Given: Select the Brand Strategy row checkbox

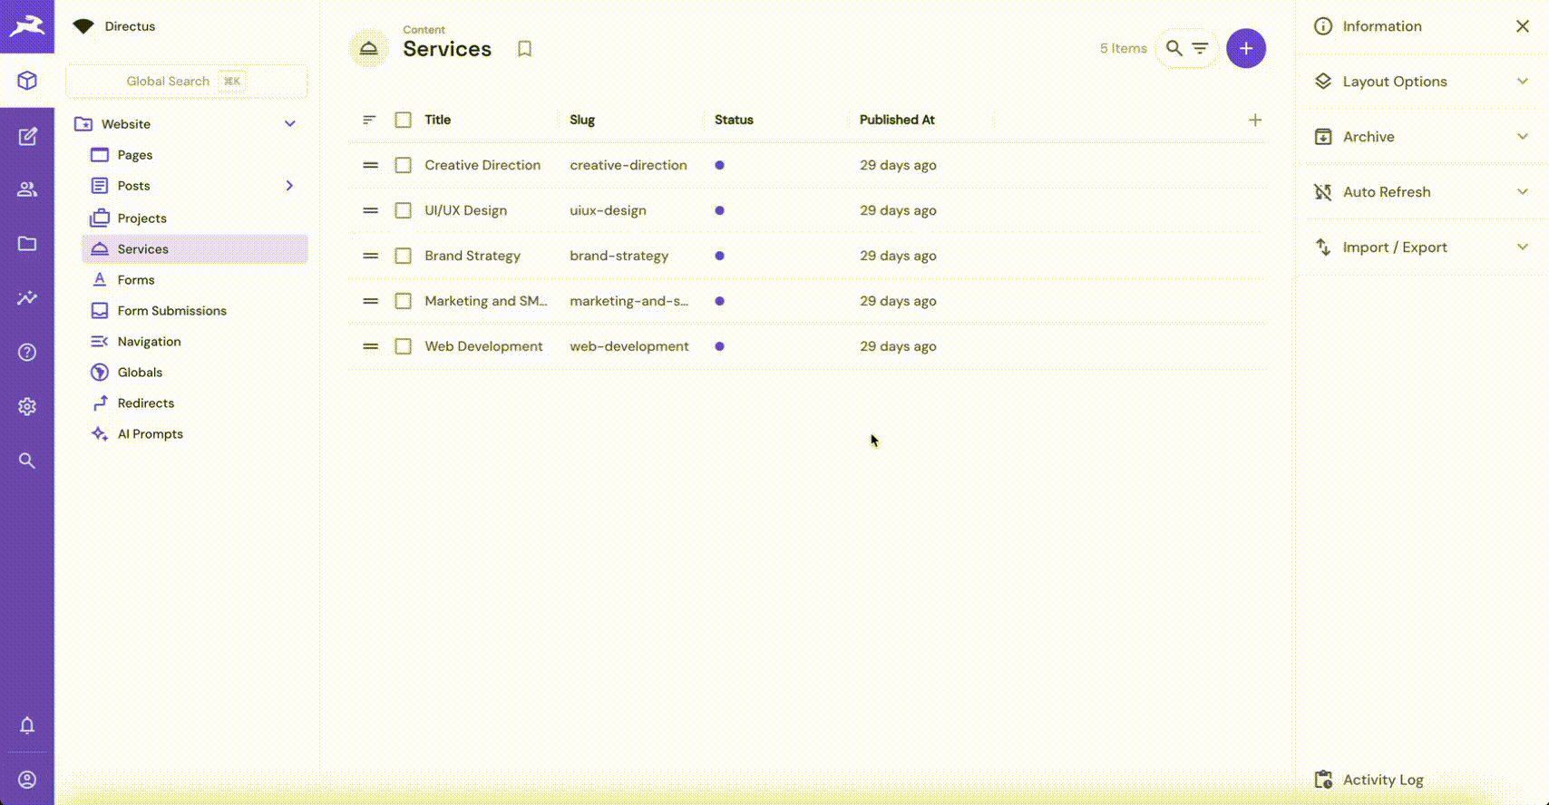Looking at the screenshot, I should [x=404, y=256].
